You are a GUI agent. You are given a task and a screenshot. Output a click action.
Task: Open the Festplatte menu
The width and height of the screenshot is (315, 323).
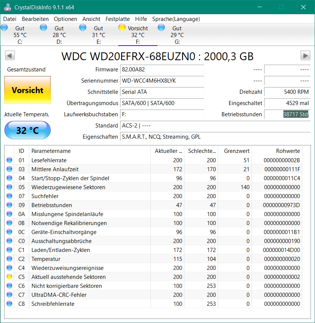[118, 19]
